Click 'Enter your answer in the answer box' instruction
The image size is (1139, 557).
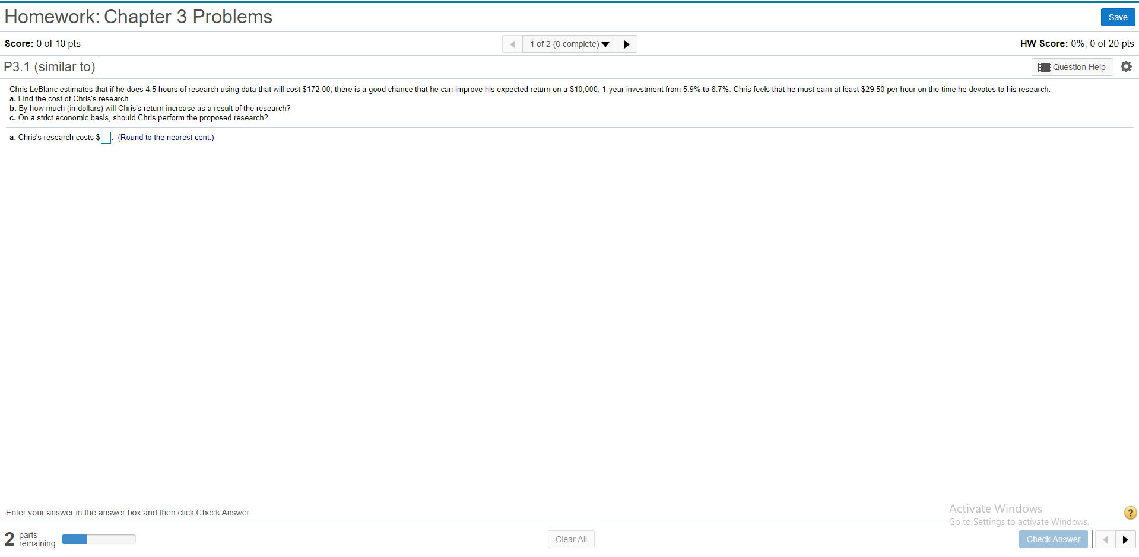(128, 513)
